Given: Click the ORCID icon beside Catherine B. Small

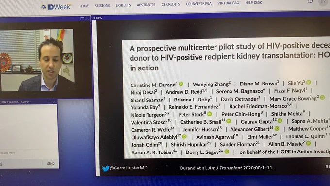Looking at the screenshot, I should [x=229, y=121].
